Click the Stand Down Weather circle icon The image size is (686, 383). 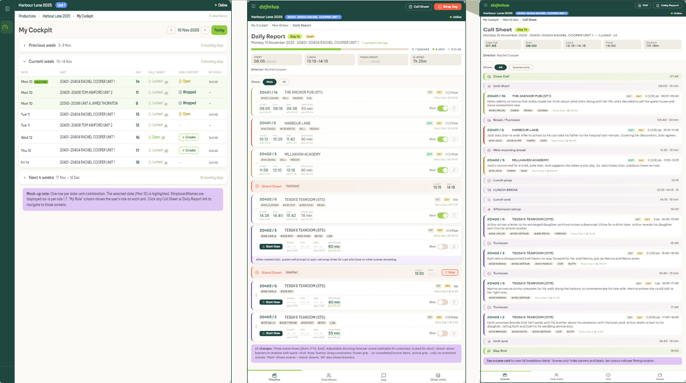[257, 273]
